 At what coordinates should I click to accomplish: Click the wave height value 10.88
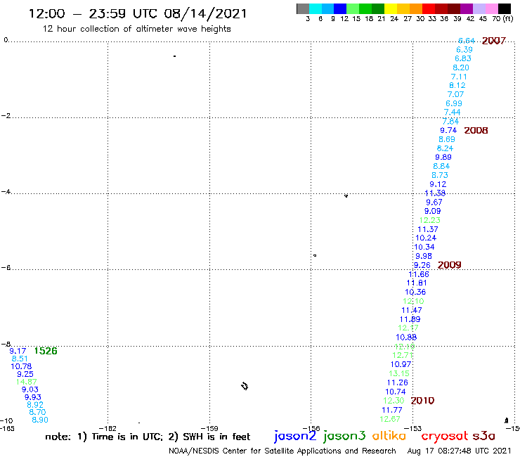click(x=406, y=337)
